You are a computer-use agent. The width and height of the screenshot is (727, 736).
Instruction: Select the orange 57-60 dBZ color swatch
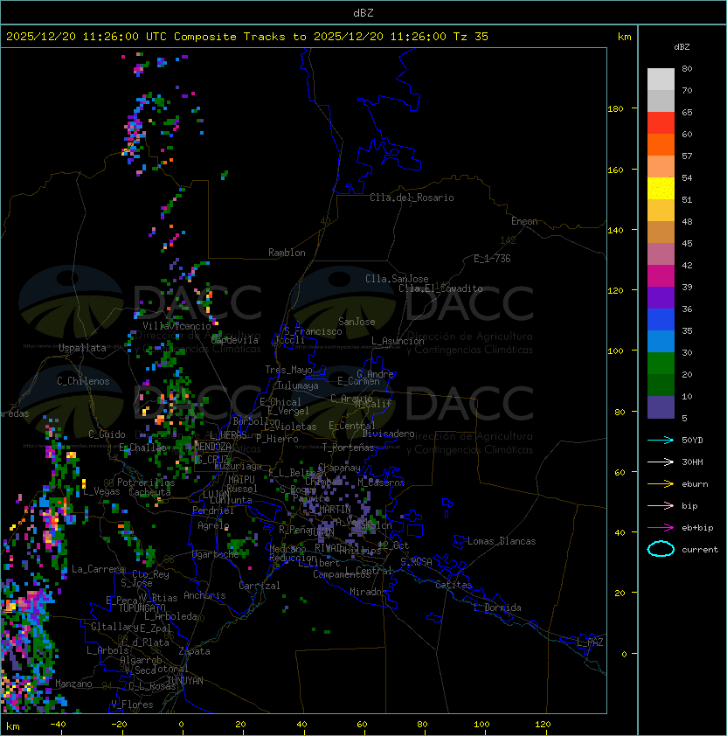(x=661, y=144)
